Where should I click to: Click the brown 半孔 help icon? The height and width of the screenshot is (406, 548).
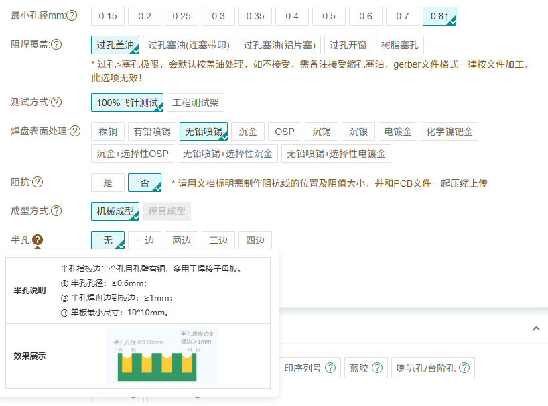38,240
